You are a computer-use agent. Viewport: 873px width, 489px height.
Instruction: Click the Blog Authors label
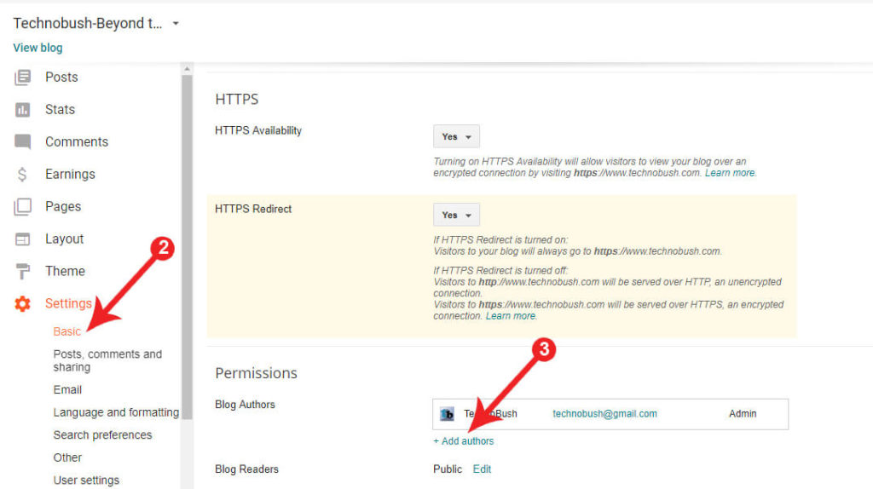pos(245,405)
